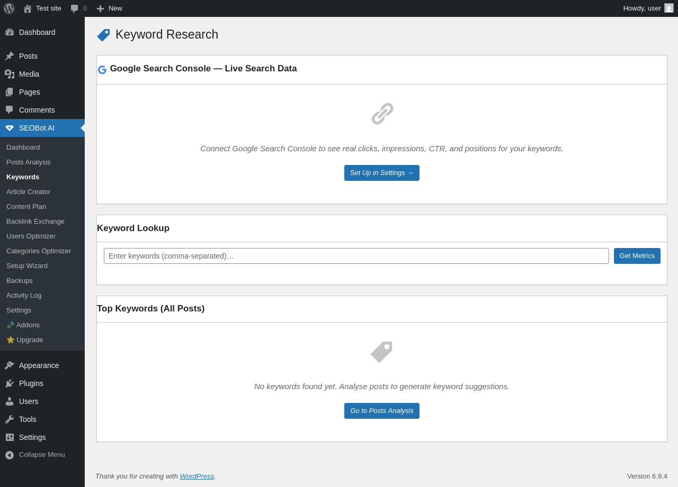Open the Content Plan submenu item
678x487 pixels.
(26, 206)
